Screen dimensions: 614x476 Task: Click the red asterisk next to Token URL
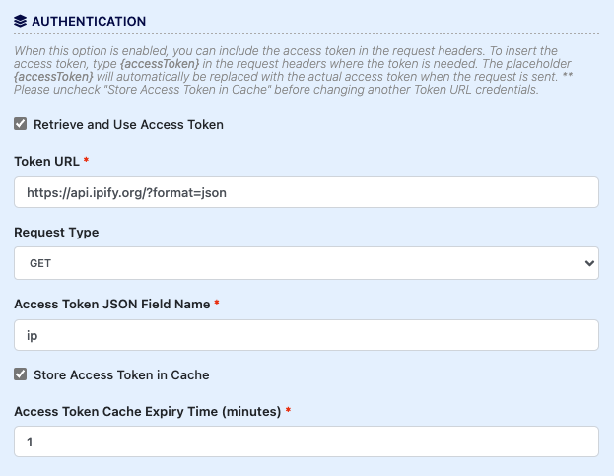tap(86, 160)
